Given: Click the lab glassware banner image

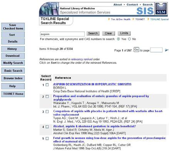Looking at the screenshot, I should (49, 9).
